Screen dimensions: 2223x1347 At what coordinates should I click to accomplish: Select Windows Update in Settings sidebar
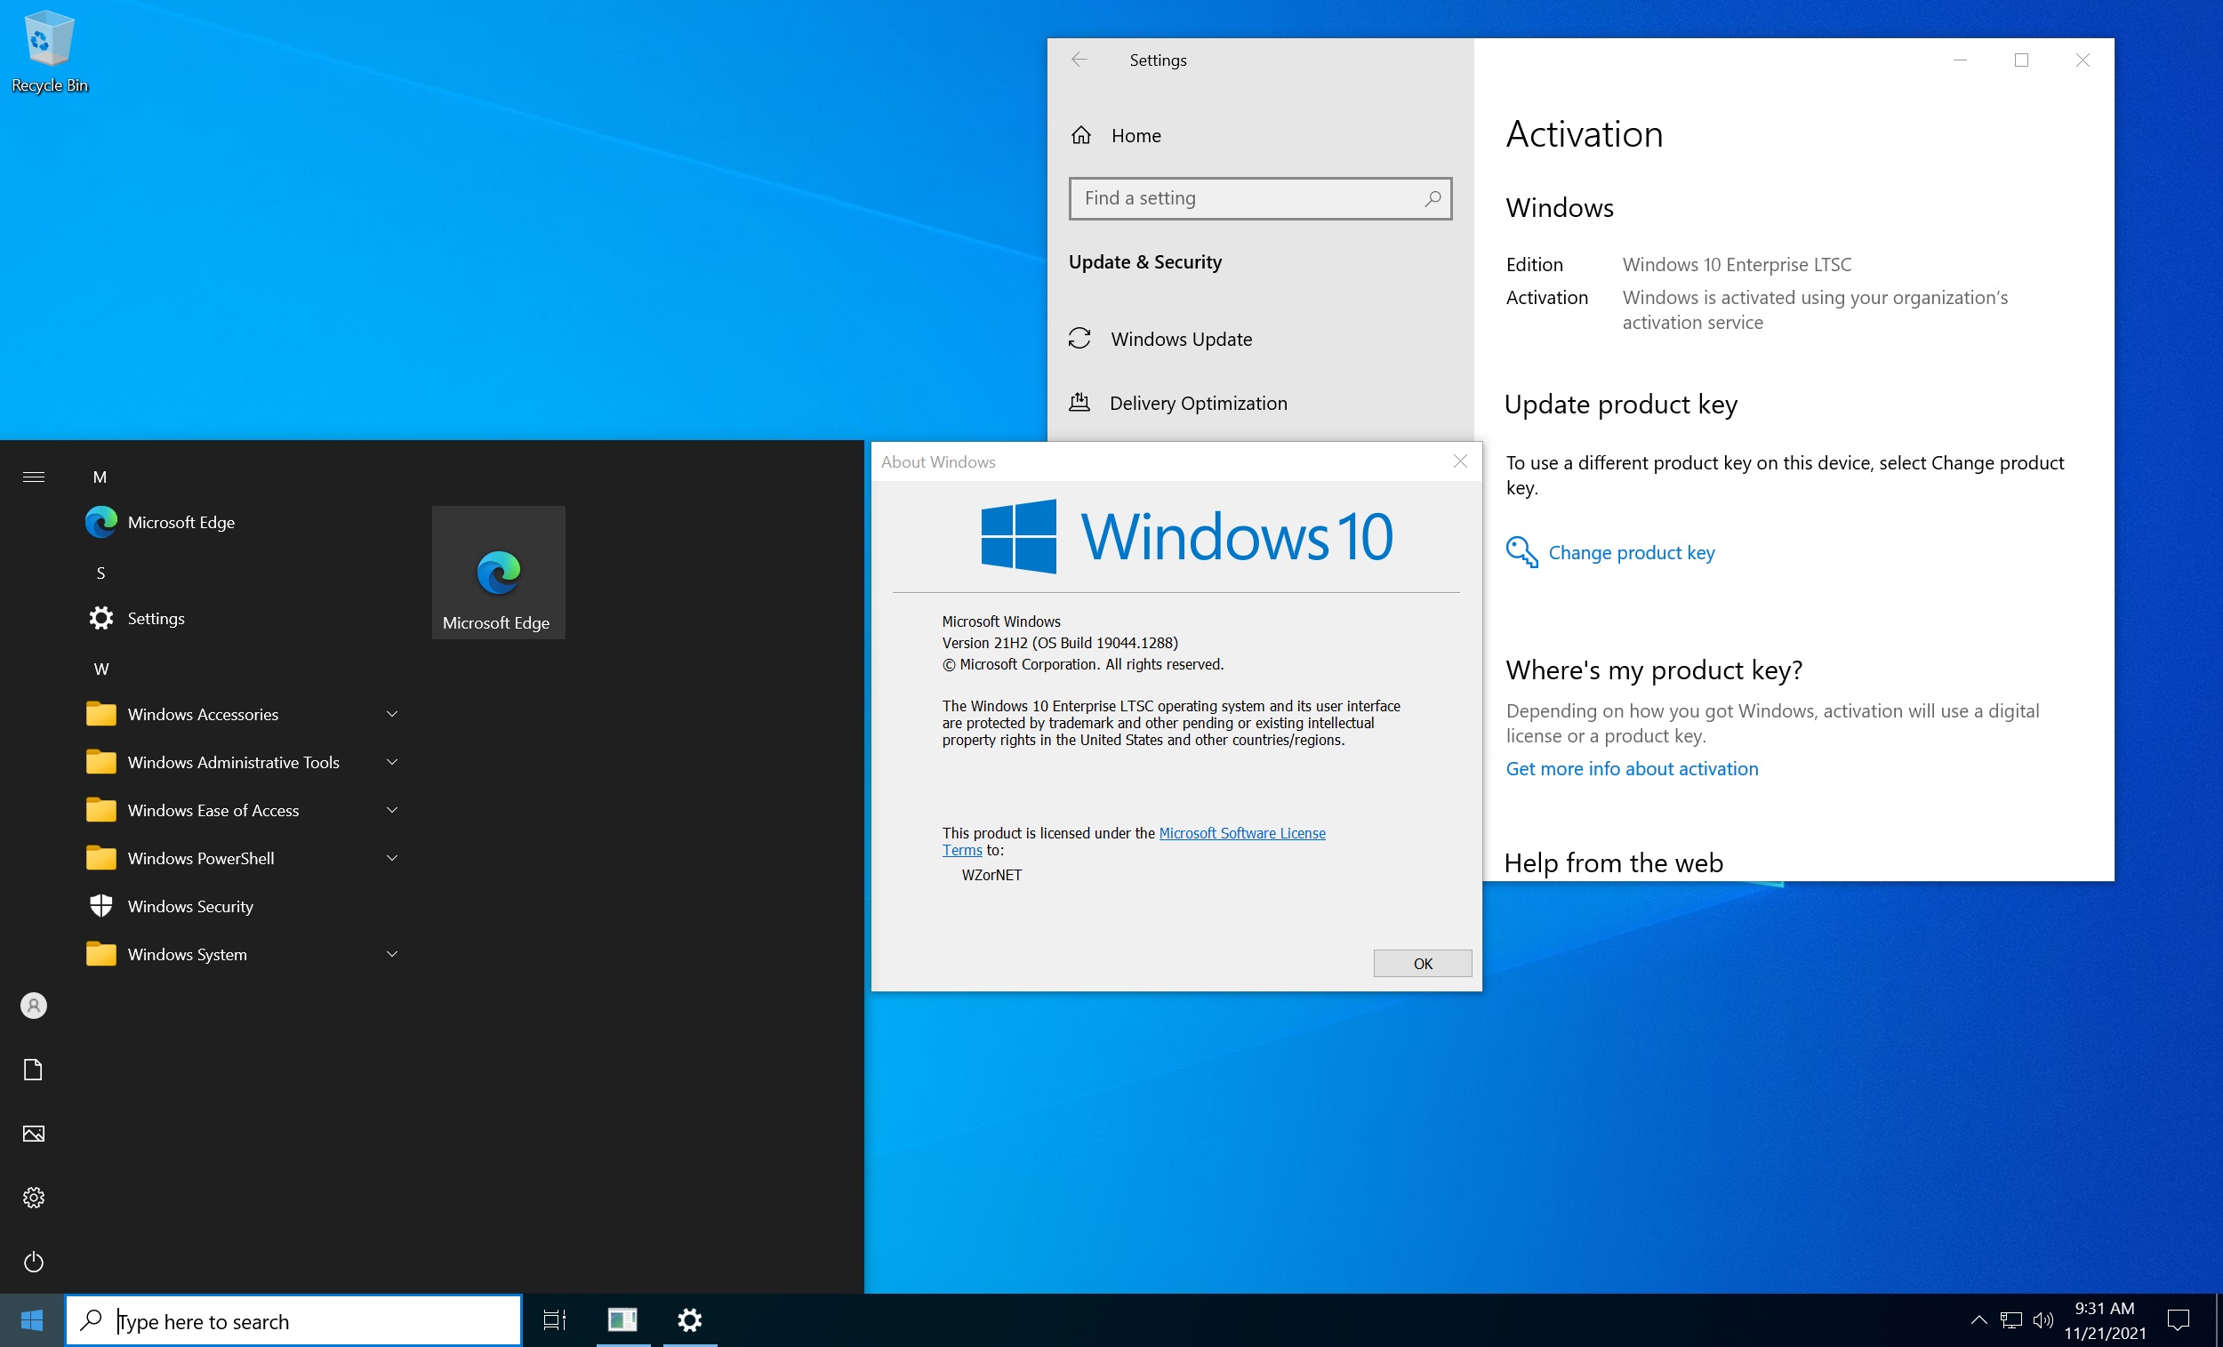[1181, 340]
